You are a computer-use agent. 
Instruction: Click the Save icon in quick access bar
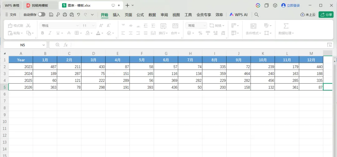[x=51, y=15]
